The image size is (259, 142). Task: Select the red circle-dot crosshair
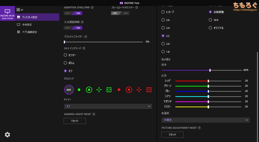tap(129, 90)
